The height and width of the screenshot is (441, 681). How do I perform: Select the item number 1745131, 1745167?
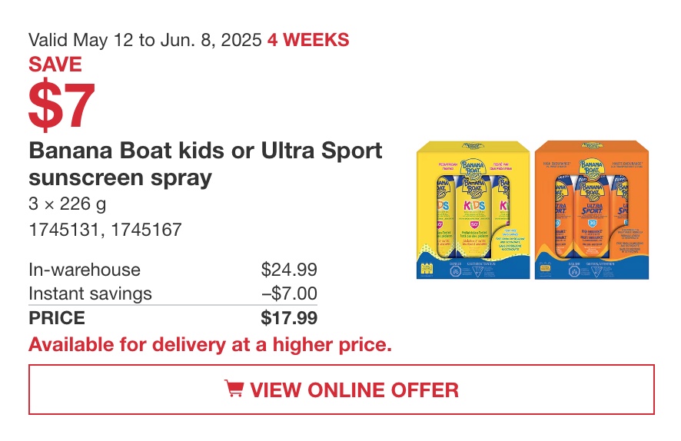tap(105, 230)
